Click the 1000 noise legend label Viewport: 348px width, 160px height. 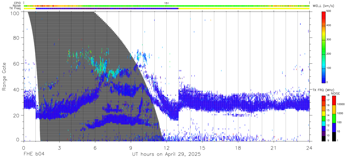(x=340, y=113)
